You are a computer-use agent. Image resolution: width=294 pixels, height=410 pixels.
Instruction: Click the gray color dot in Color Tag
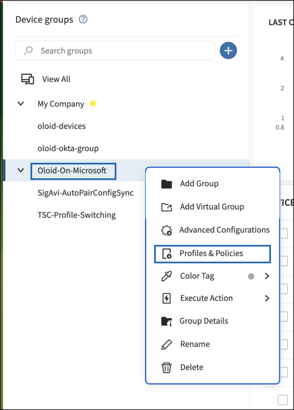[251, 276]
